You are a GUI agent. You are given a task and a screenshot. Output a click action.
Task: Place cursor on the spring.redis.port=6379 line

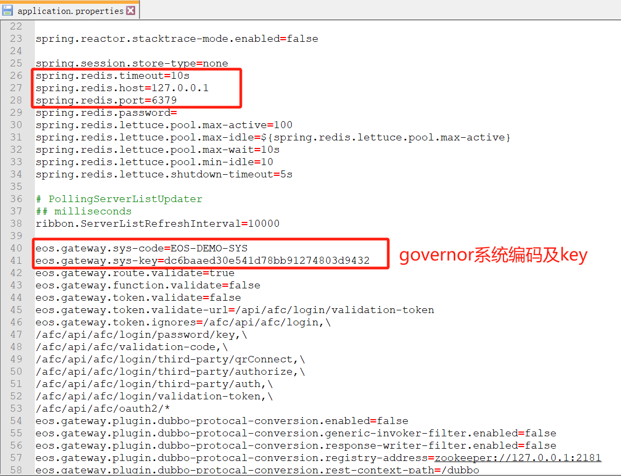pos(106,100)
